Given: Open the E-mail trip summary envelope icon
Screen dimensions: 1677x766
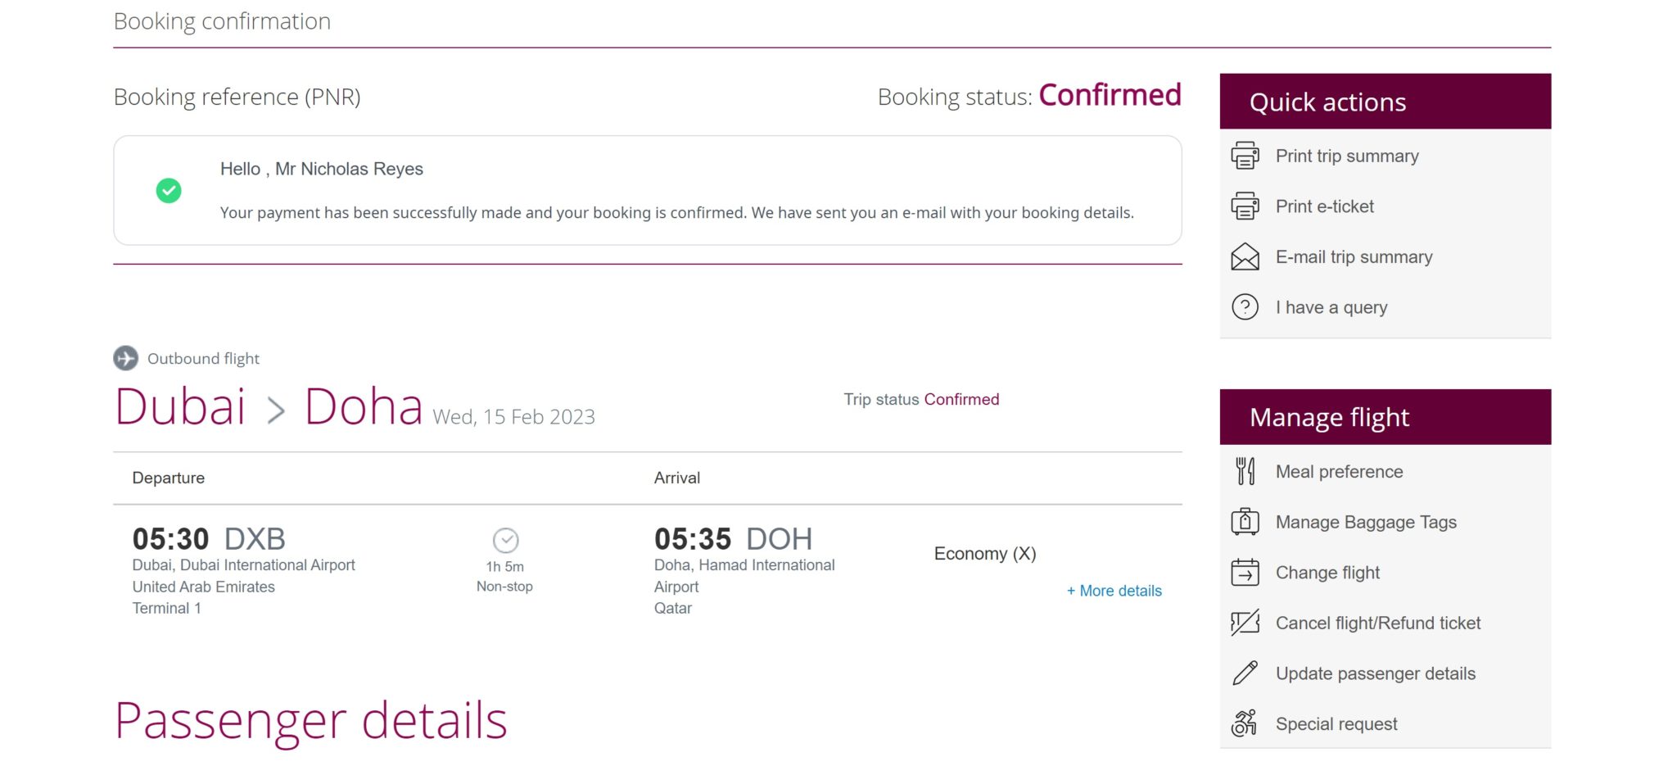Looking at the screenshot, I should 1245,256.
